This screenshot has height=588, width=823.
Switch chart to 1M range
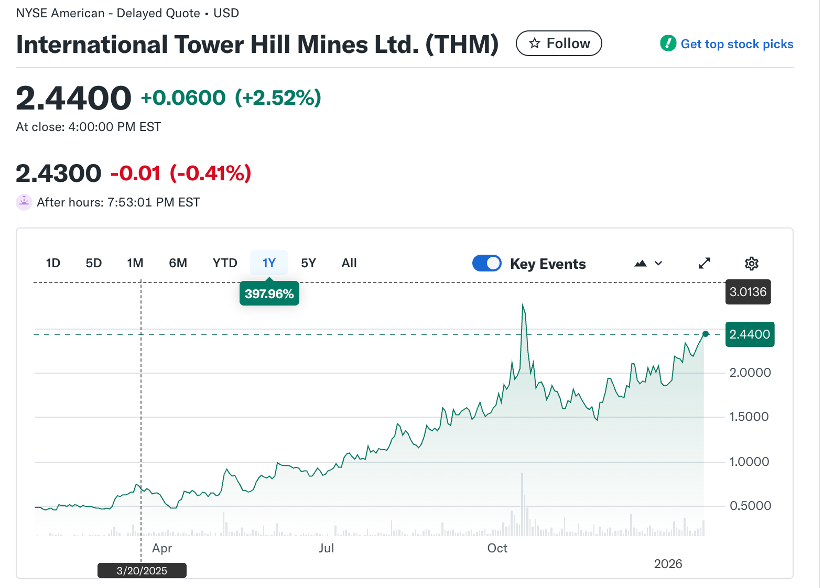(x=135, y=263)
